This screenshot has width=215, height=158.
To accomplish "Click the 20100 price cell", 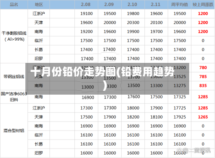I will (x=157, y=23).
